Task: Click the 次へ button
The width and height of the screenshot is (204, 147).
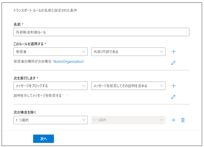Action: point(43,139)
